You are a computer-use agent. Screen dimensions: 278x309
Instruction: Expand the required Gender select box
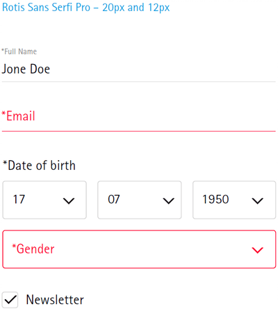click(139, 249)
